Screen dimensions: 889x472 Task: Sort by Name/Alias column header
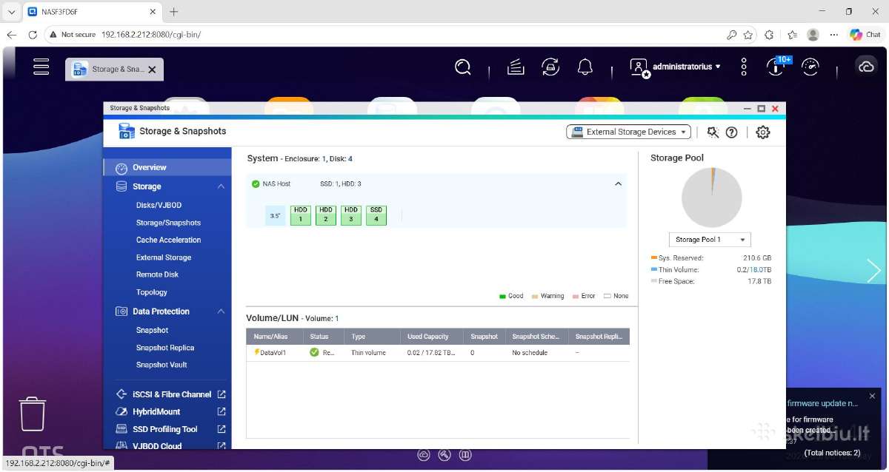pos(275,337)
